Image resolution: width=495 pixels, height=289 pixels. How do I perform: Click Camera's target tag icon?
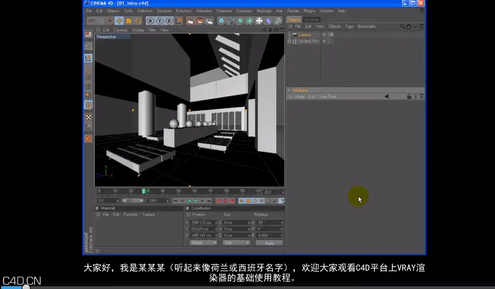pos(332,35)
